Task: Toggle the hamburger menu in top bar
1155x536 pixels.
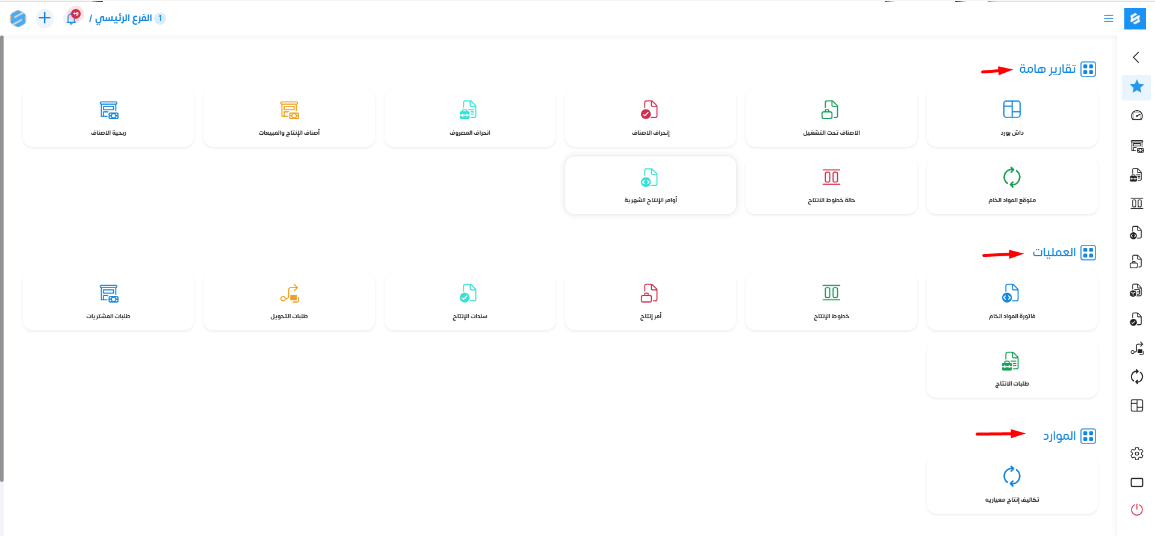Action: [x=1108, y=19]
